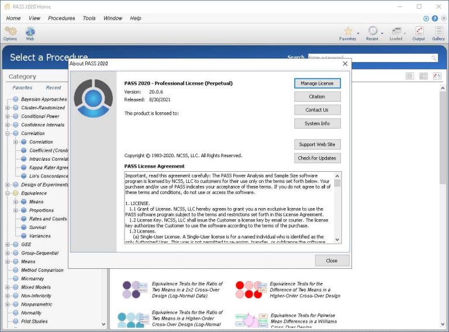449x332 pixels.
Task: Select the Microarray category
Action: (x=32, y=278)
